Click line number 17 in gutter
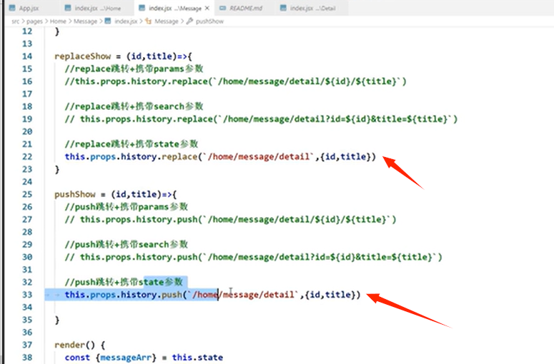Screen dimensions: 554x364 [x=27, y=93]
